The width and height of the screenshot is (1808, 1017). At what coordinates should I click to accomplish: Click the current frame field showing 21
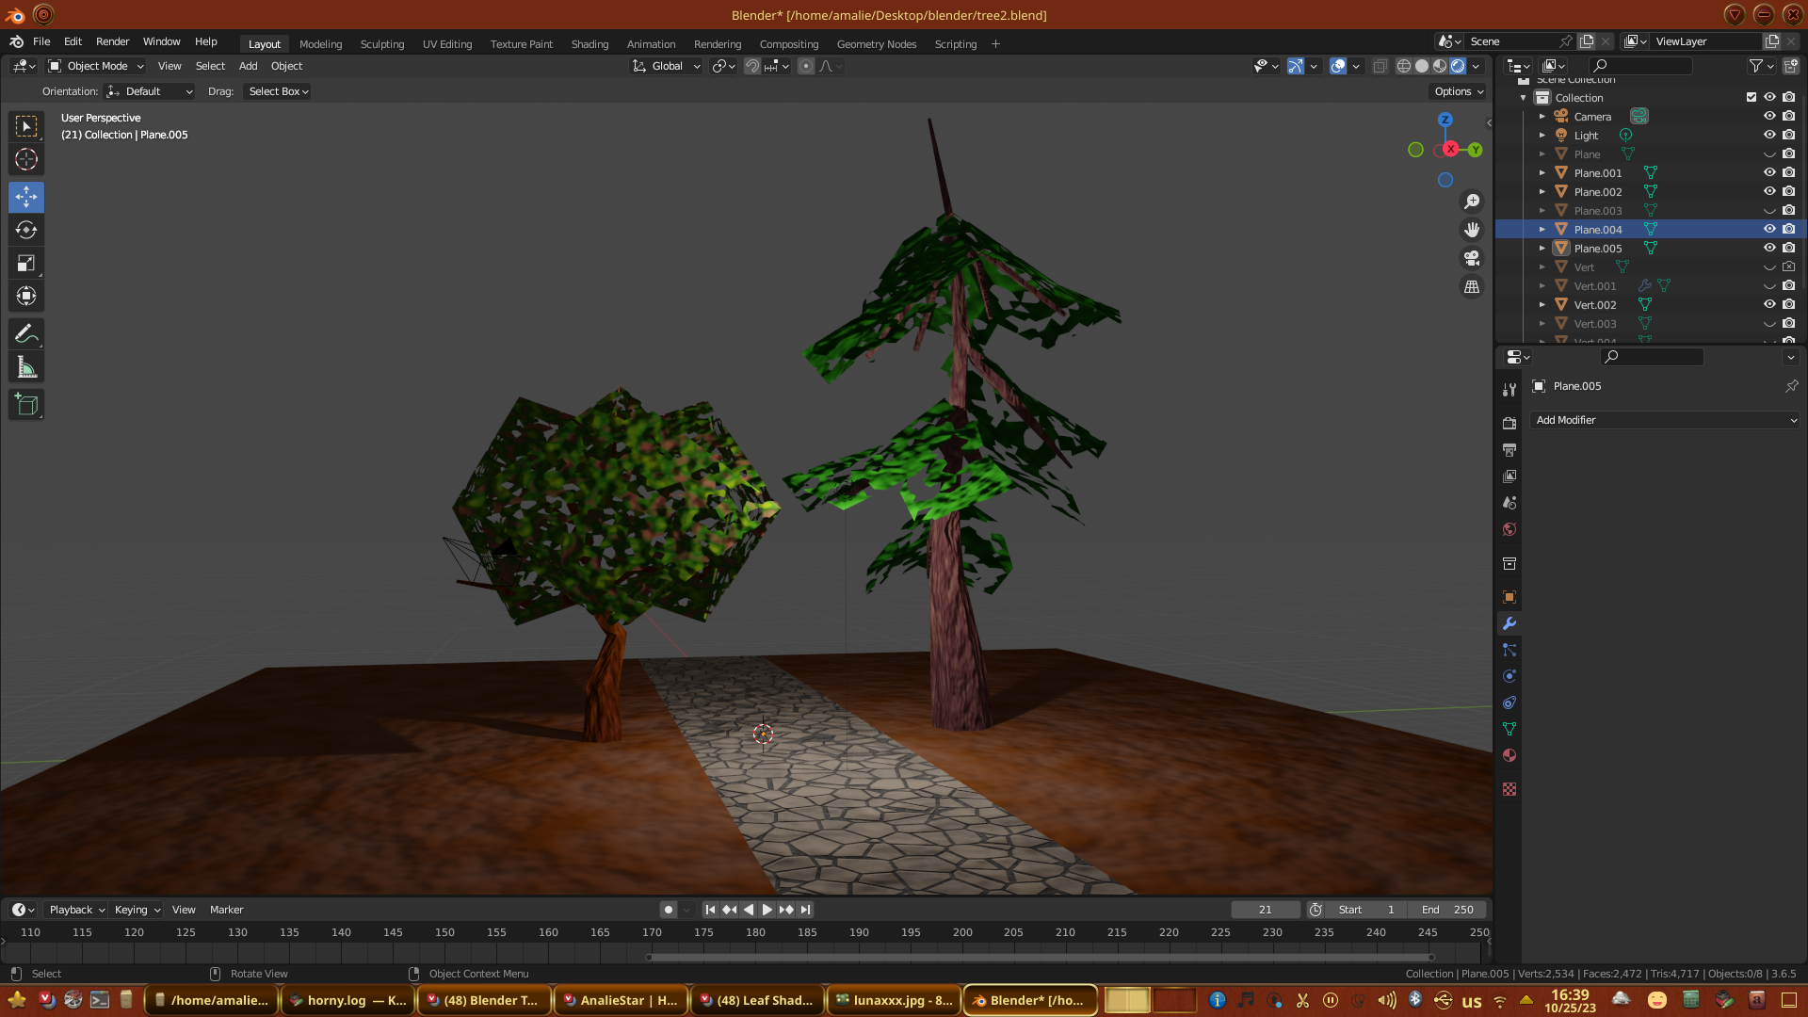[1265, 910]
